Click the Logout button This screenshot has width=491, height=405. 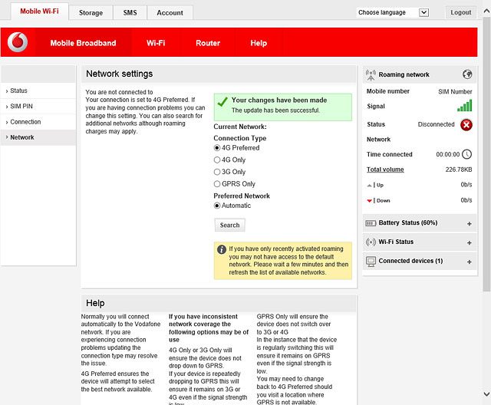460,12
